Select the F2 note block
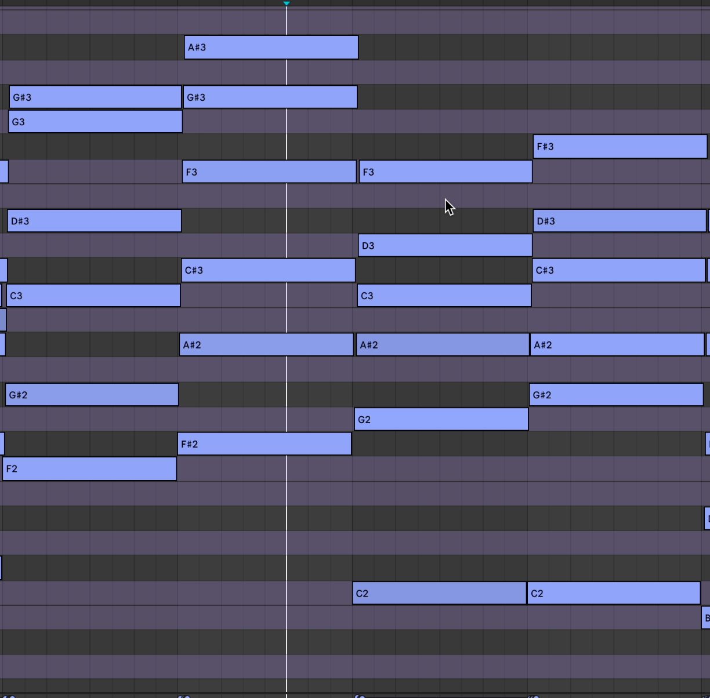 [89, 468]
